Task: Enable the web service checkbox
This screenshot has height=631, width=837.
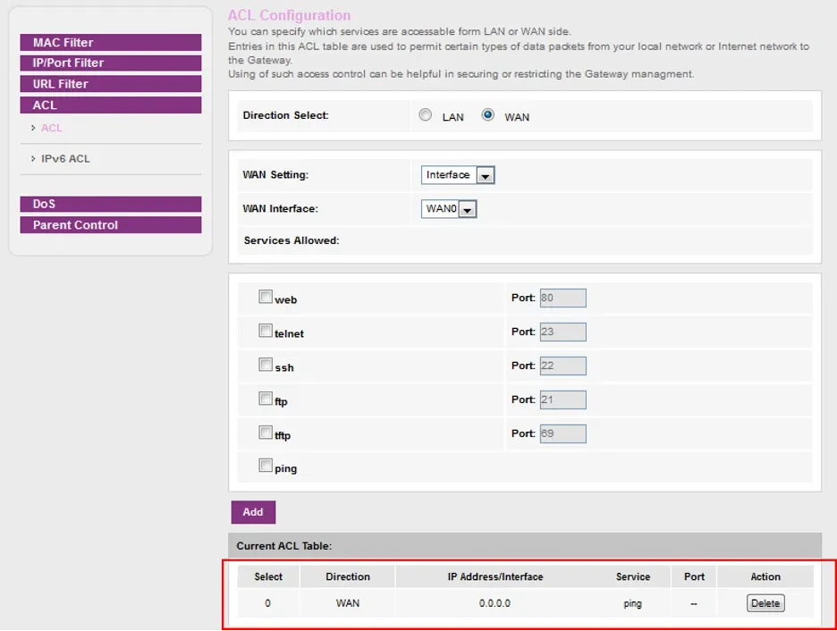Action: [266, 297]
